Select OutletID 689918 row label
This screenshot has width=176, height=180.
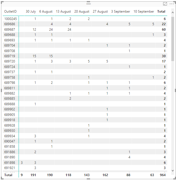pos(10,120)
